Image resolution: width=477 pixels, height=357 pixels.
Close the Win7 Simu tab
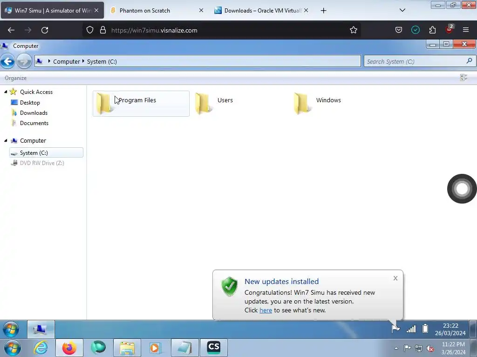(x=96, y=10)
